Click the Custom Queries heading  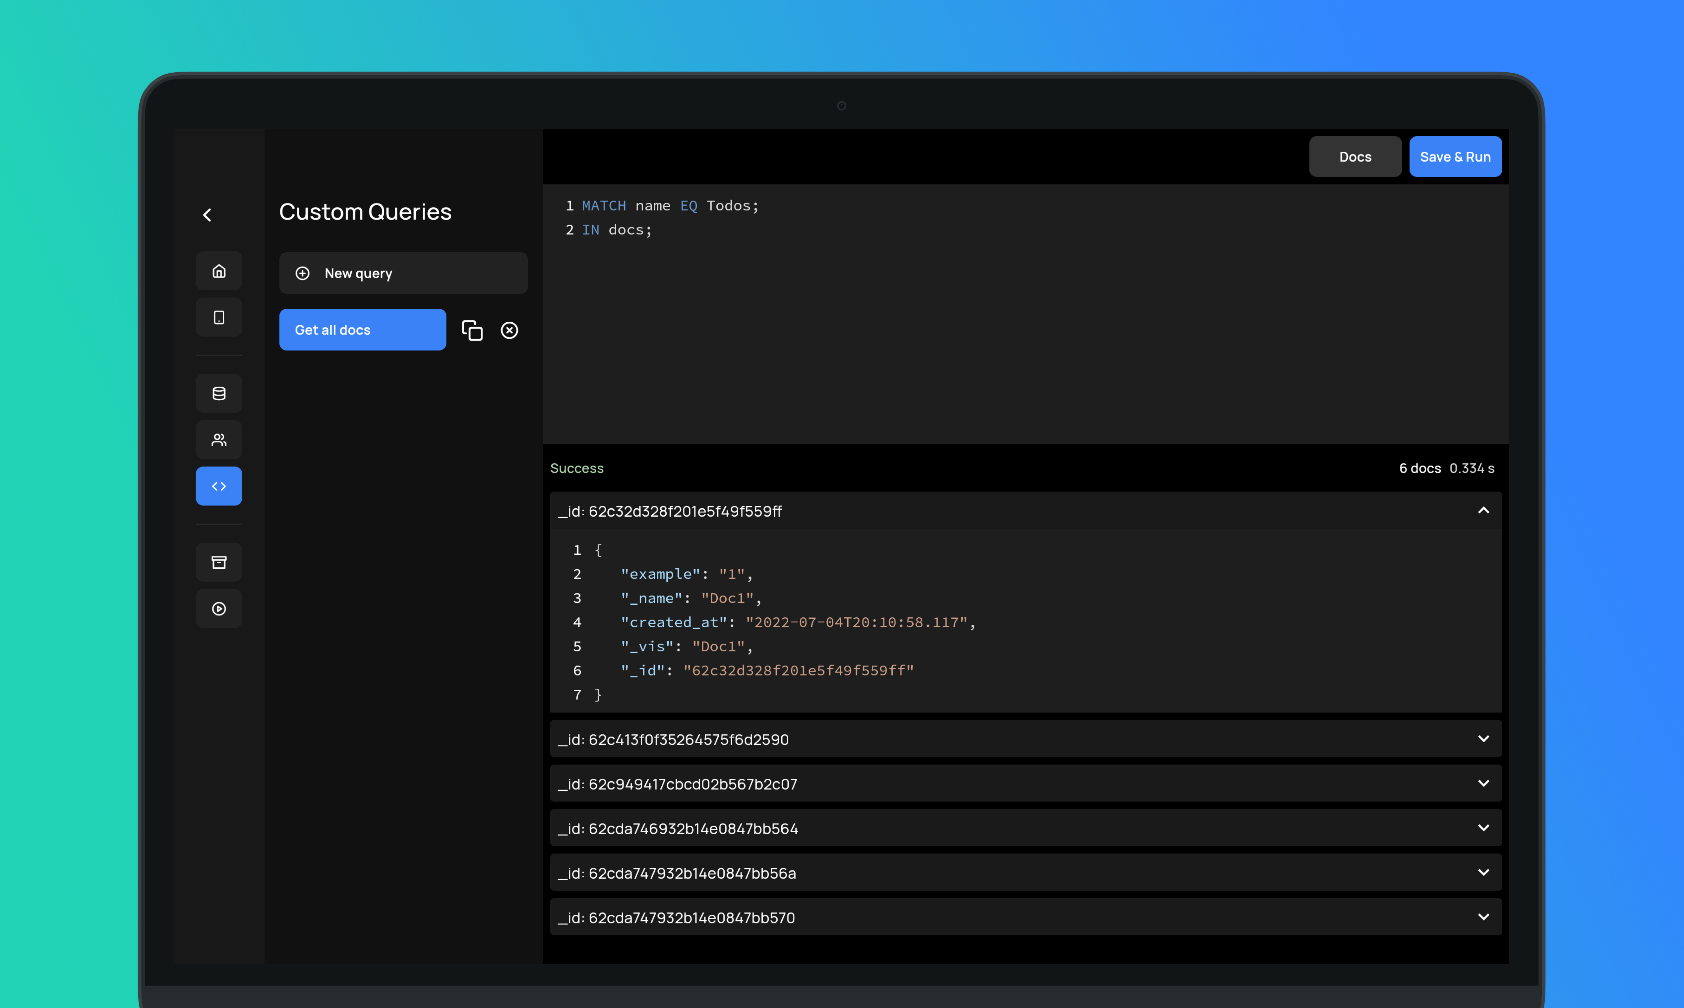[x=365, y=212]
